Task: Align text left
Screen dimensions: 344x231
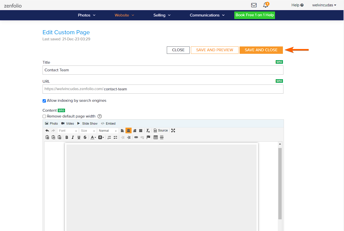Action: [122, 130]
